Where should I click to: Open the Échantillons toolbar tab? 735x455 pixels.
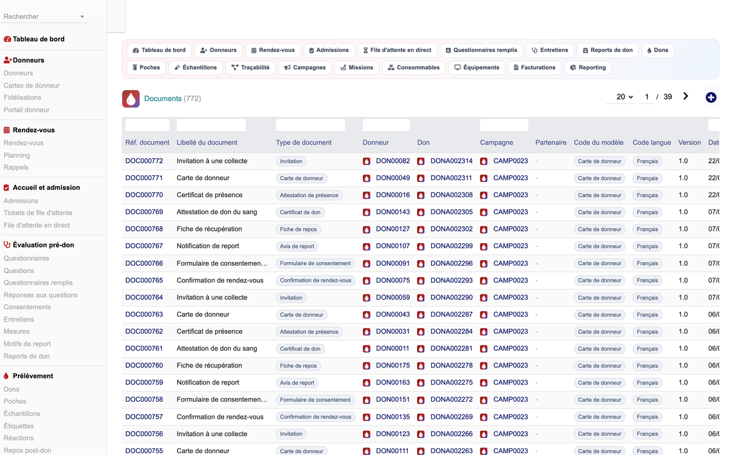(195, 67)
